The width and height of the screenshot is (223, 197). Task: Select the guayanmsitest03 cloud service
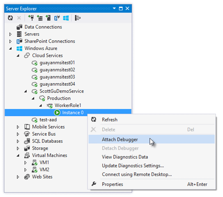(57, 77)
